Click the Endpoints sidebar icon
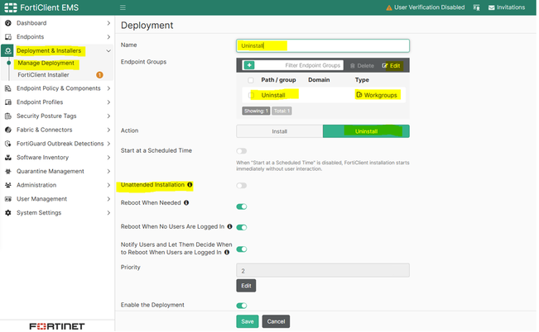 click(x=8, y=36)
